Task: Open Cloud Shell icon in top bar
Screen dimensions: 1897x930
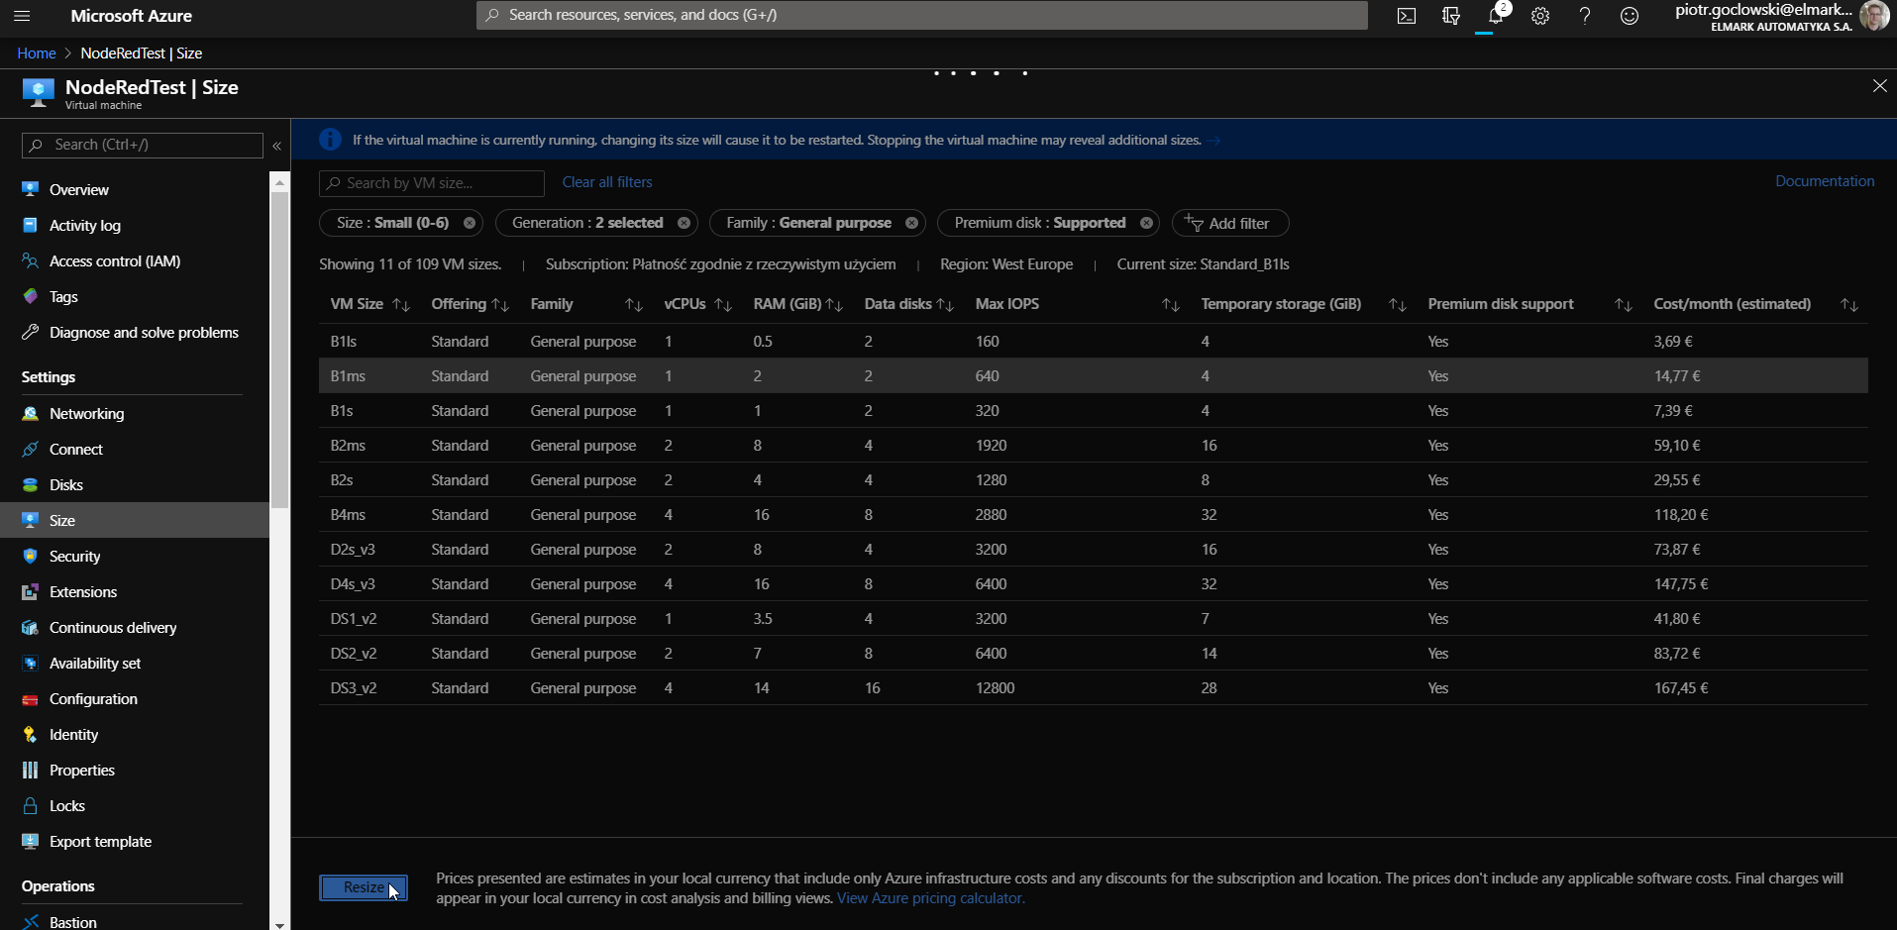Action: click(1407, 16)
